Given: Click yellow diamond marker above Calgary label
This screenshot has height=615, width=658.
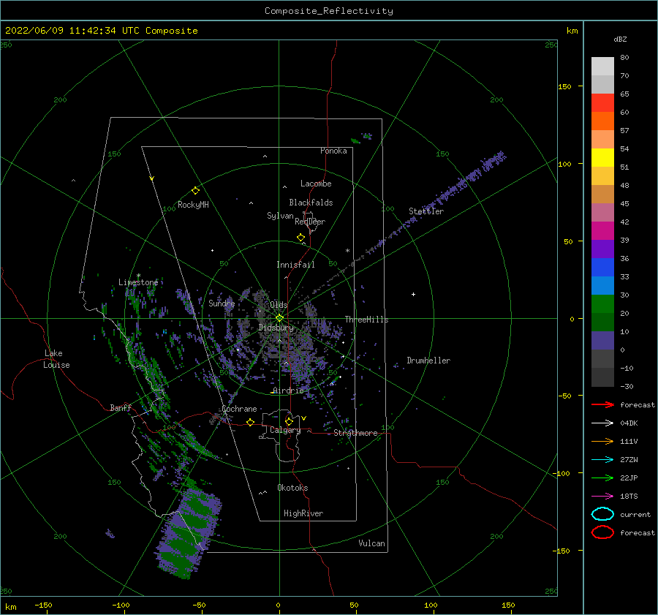Looking at the screenshot, I should [x=289, y=421].
